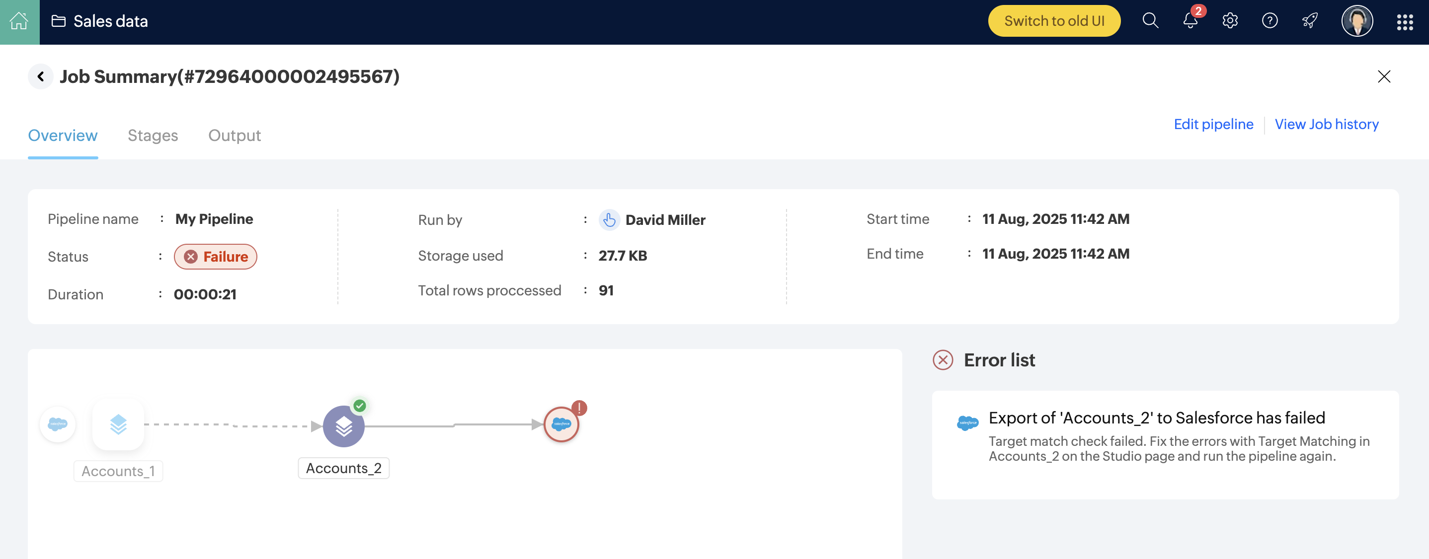Screen dimensions: 1429x559
Task: Open View Job history link
Action: 1326,124
